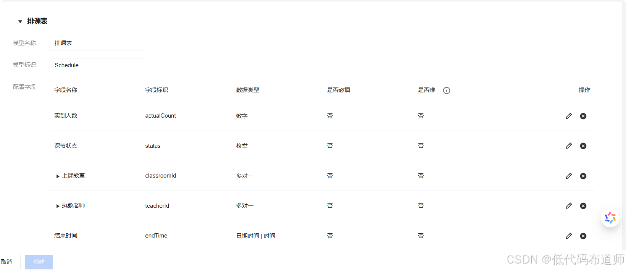Screen dimensions: 626x270
Task: Click 多对一 type in teacherId row
Action: pyautogui.click(x=245, y=206)
